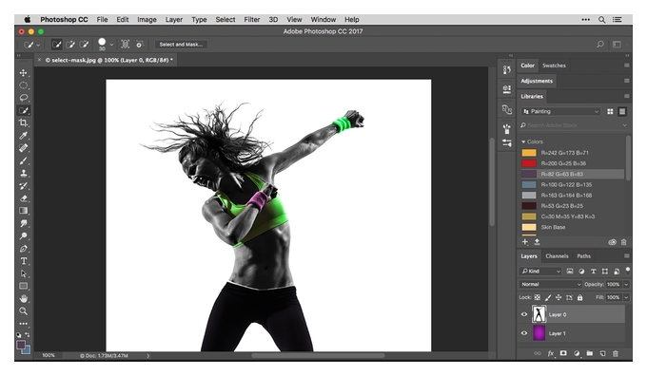Select the Move tool
Image resolution: width=647 pixels, height=376 pixels.
(x=24, y=73)
